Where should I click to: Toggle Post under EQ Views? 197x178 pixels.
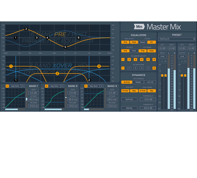(152, 51)
